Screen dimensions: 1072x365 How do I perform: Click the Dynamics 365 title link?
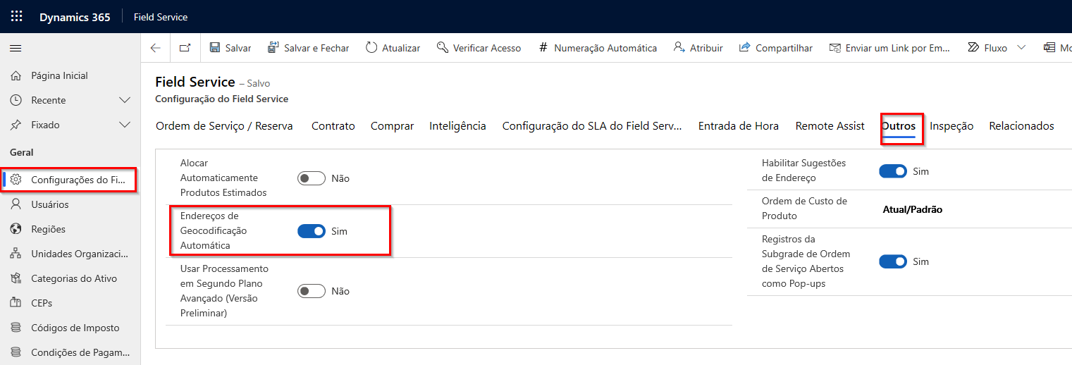click(x=75, y=17)
